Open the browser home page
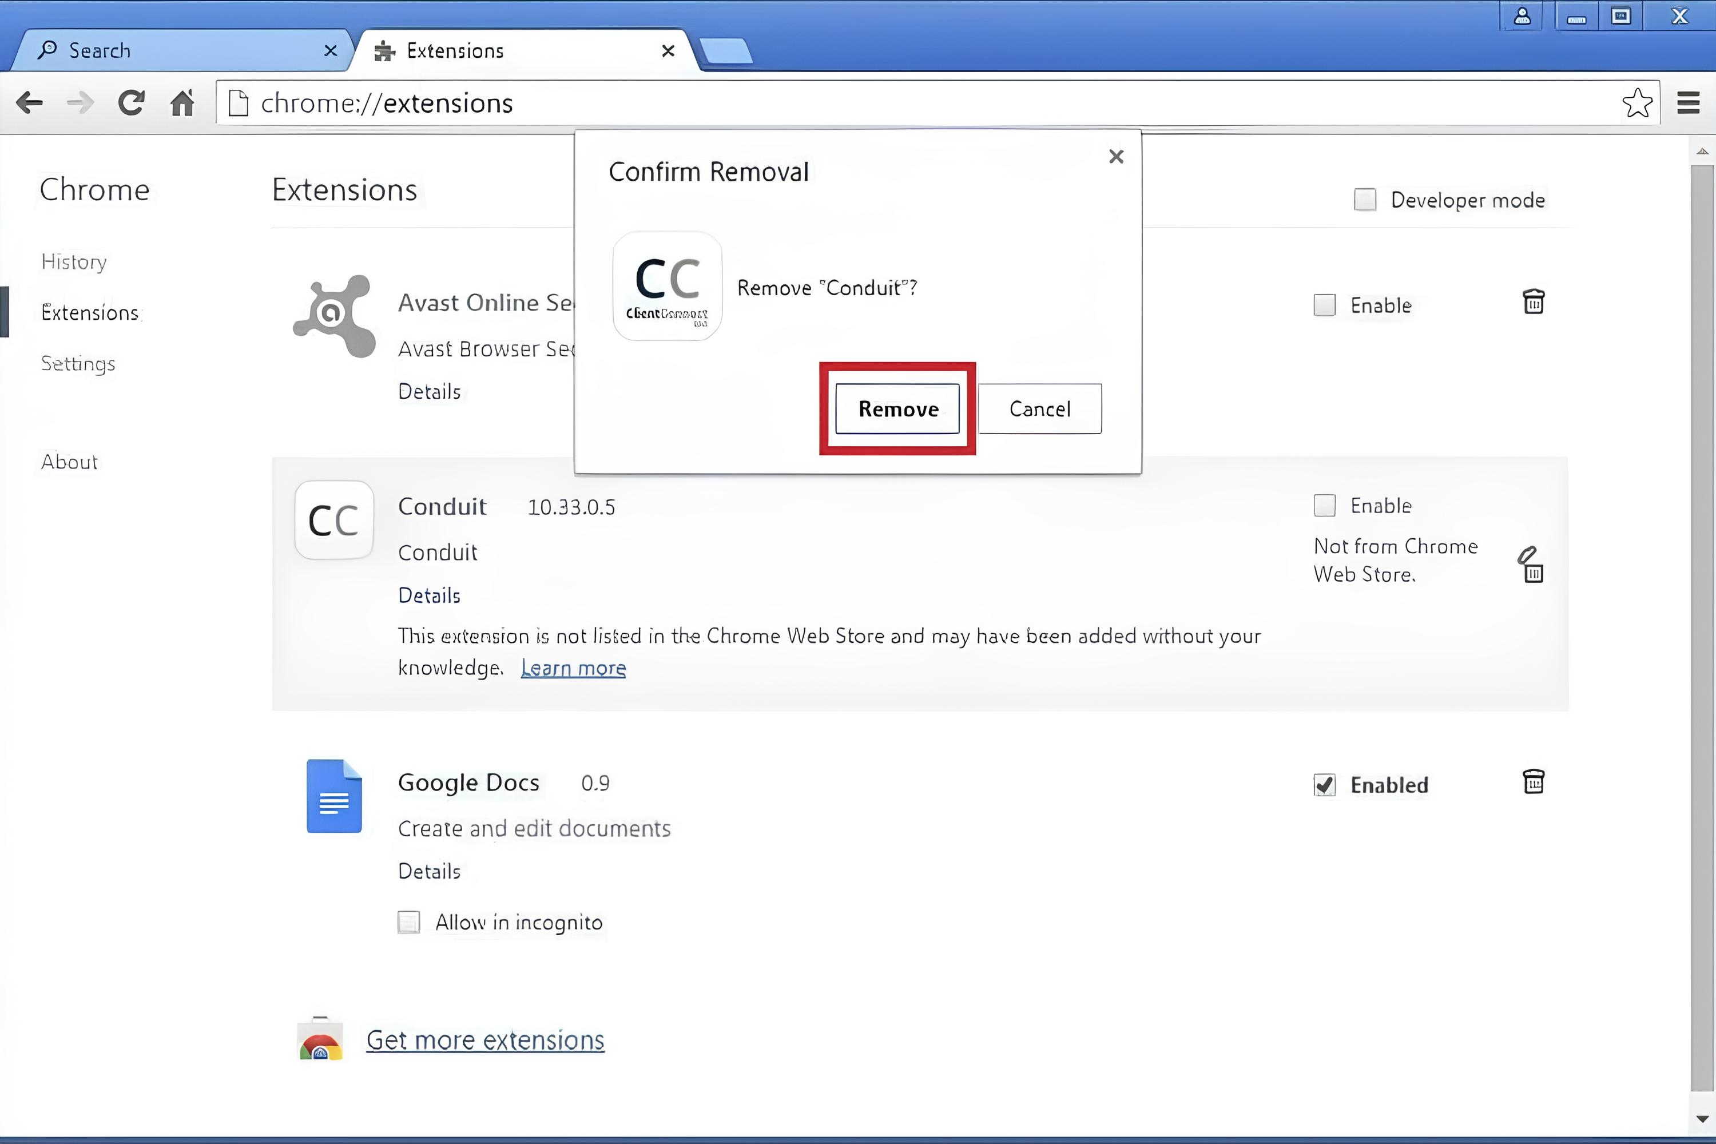The image size is (1716, 1144). click(182, 102)
